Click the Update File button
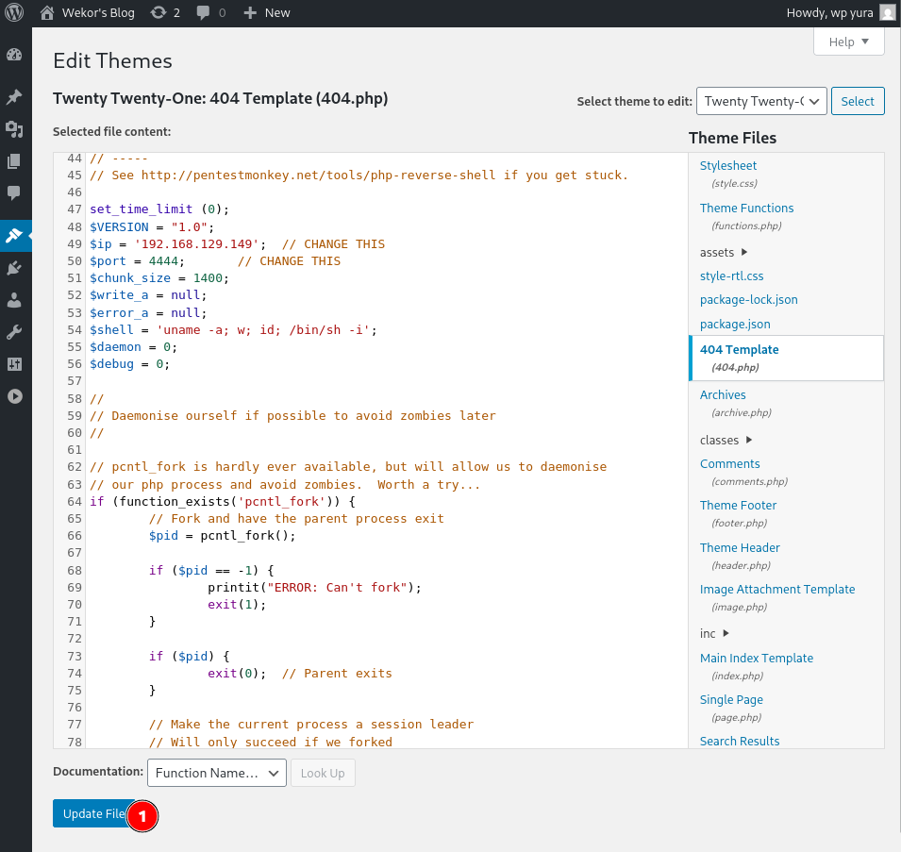The image size is (901, 852). [x=94, y=813]
